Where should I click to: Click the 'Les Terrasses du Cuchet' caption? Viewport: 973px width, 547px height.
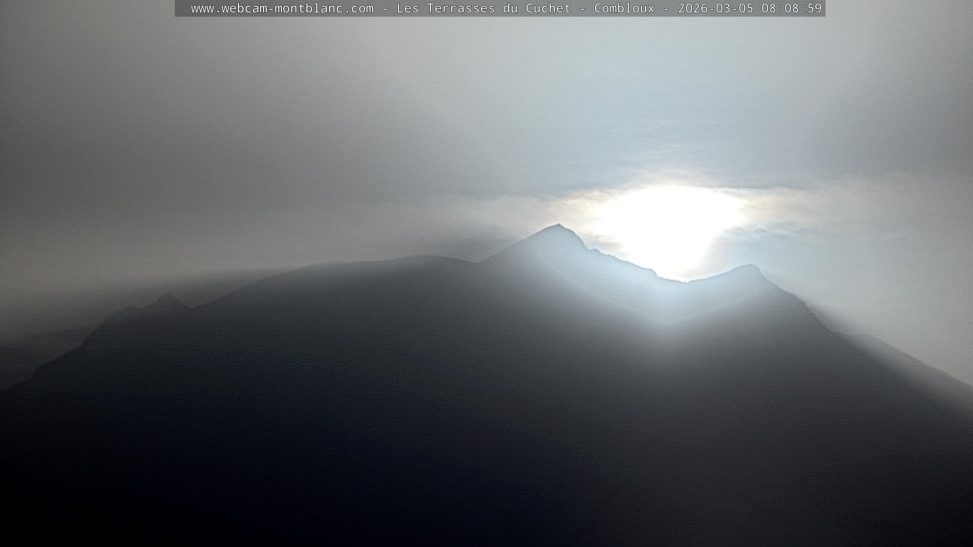[x=483, y=8]
